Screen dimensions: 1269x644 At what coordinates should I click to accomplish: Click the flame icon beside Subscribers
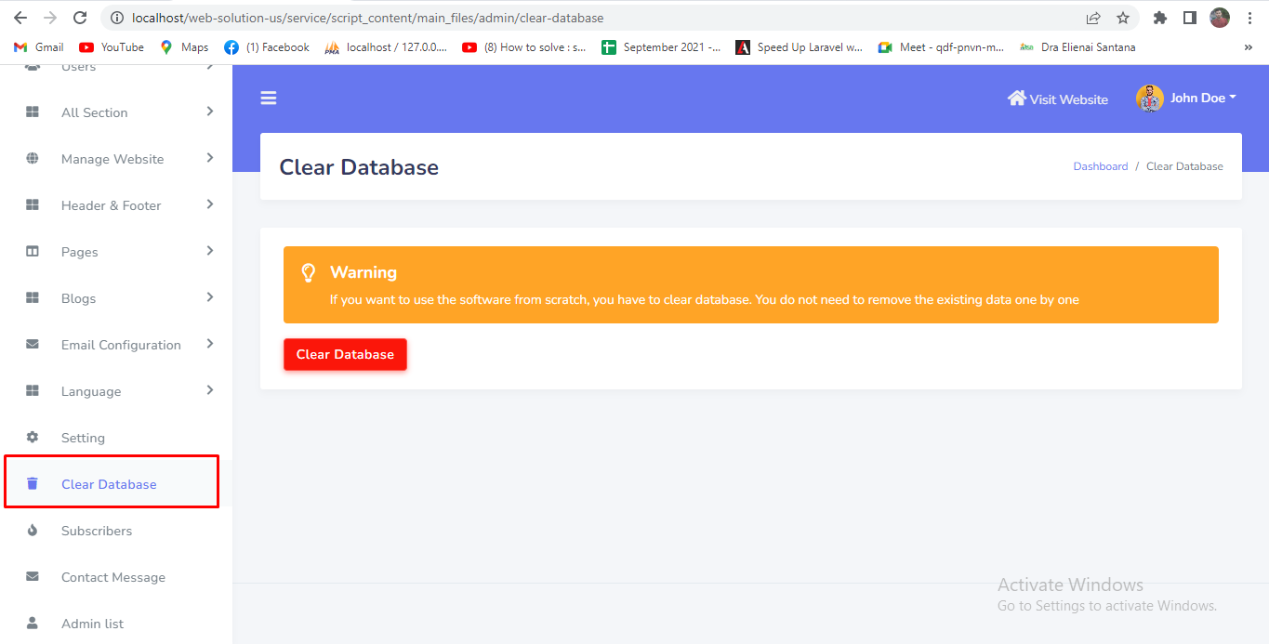(33, 530)
